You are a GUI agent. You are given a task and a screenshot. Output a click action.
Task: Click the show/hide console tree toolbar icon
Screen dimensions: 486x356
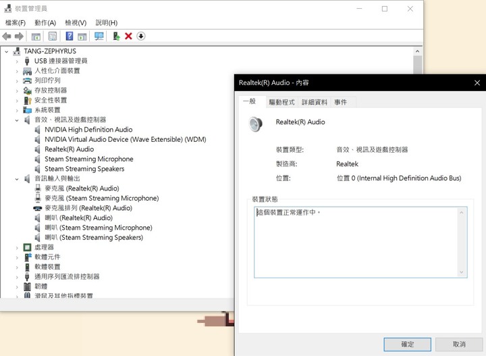pyautogui.click(x=36, y=36)
